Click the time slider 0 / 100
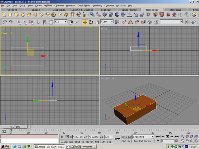199x149 pixels. pos(15,127)
